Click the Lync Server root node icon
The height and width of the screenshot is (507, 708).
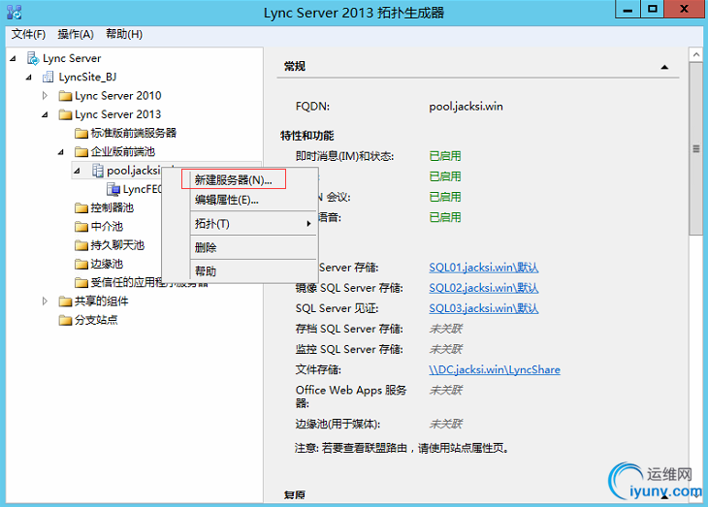(33, 58)
